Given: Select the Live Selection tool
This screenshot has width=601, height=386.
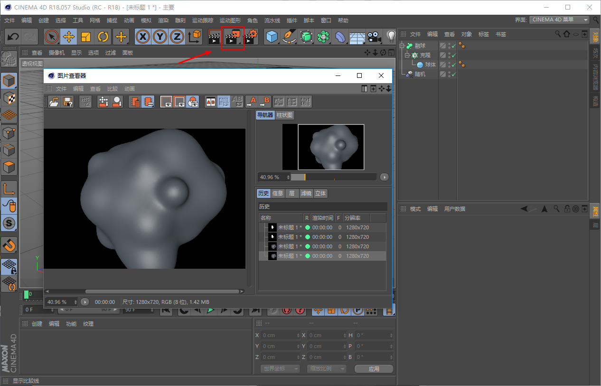Looking at the screenshot, I should pos(52,37).
